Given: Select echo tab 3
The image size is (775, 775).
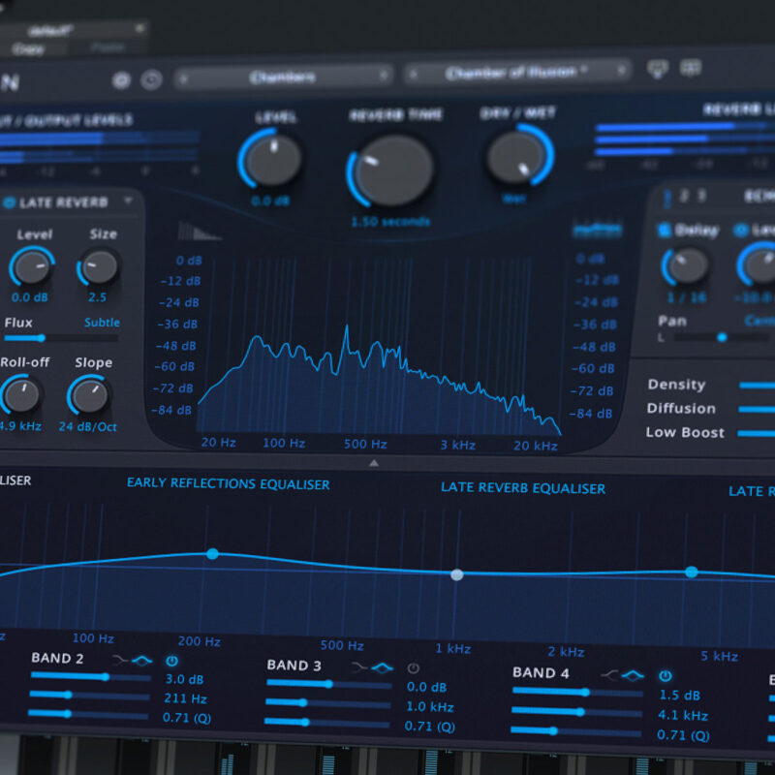Looking at the screenshot, I should 701,196.
